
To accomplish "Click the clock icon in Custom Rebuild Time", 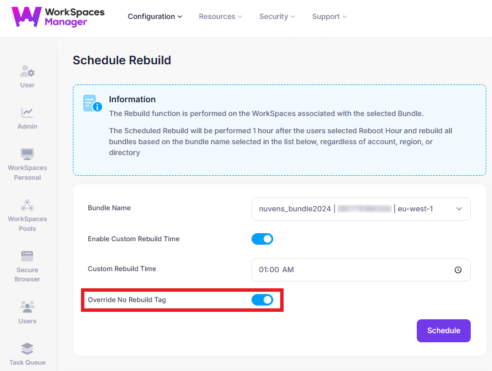I will [x=458, y=270].
